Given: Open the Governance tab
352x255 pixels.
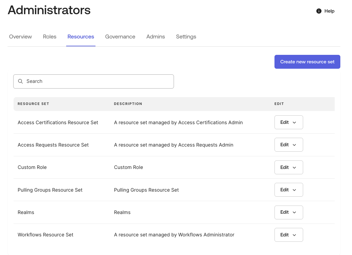Looking at the screenshot, I should click(120, 37).
